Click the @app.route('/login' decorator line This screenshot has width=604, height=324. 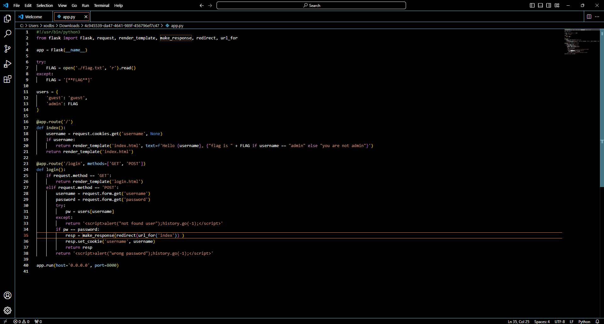click(x=91, y=164)
